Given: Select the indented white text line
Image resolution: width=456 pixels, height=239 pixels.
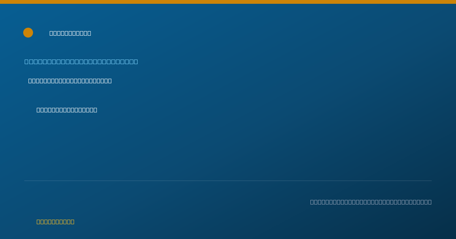Looking at the screenshot, I should click(x=67, y=110).
